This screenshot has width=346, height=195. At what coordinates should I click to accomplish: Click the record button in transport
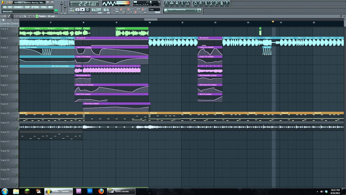pyautogui.click(x=87, y=10)
